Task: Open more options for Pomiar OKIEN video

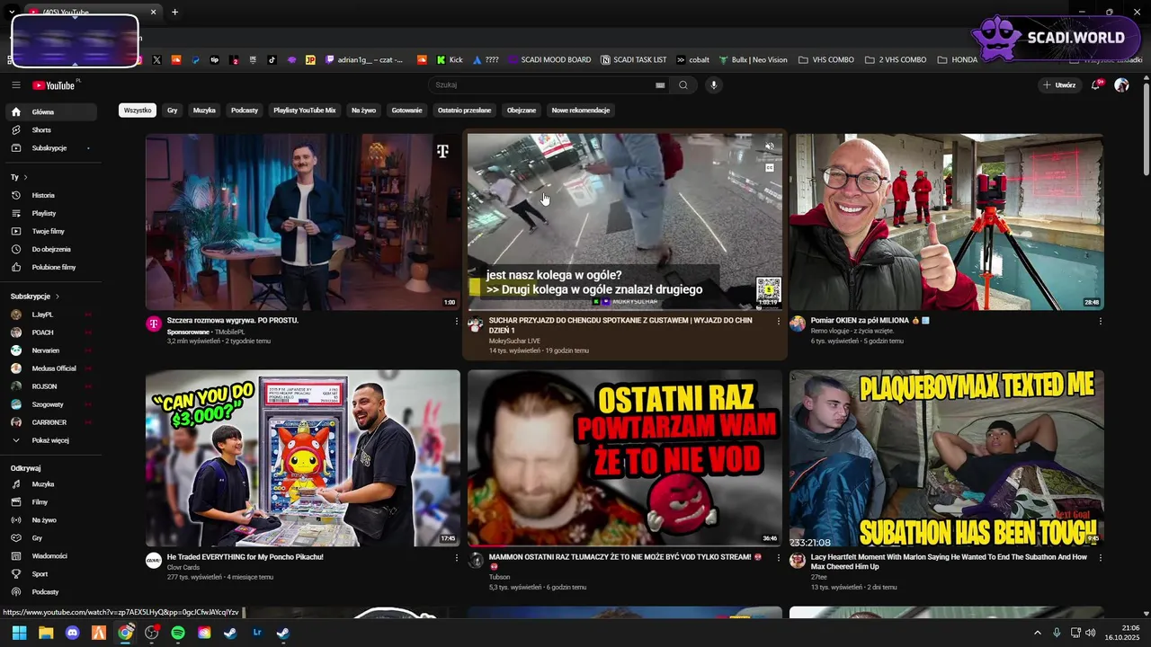Action: click(1100, 322)
